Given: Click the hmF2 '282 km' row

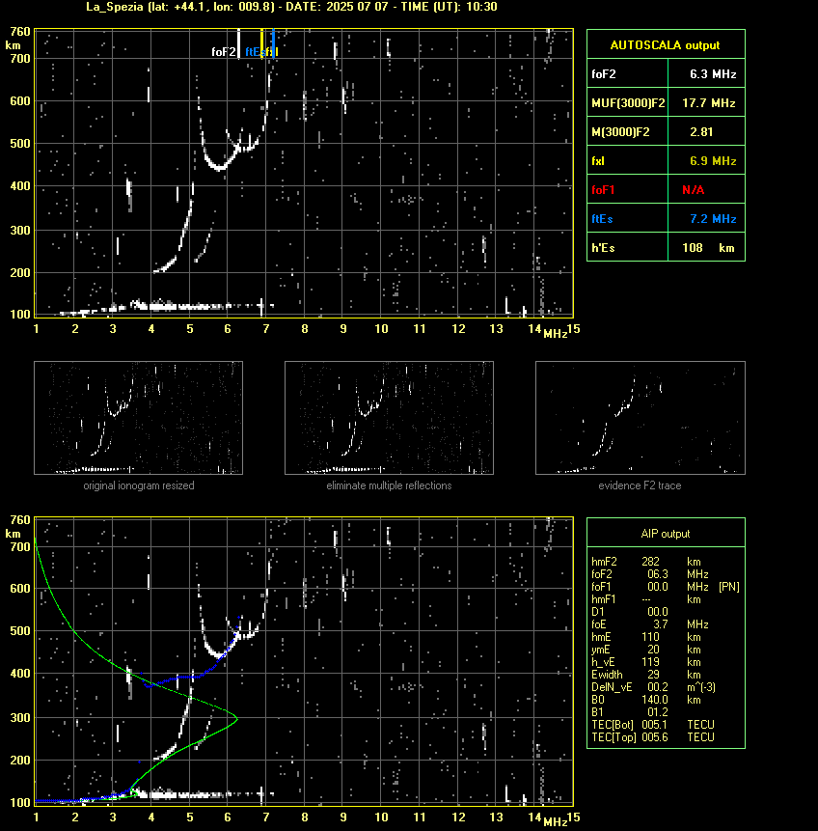Looking at the screenshot, I should [x=646, y=562].
